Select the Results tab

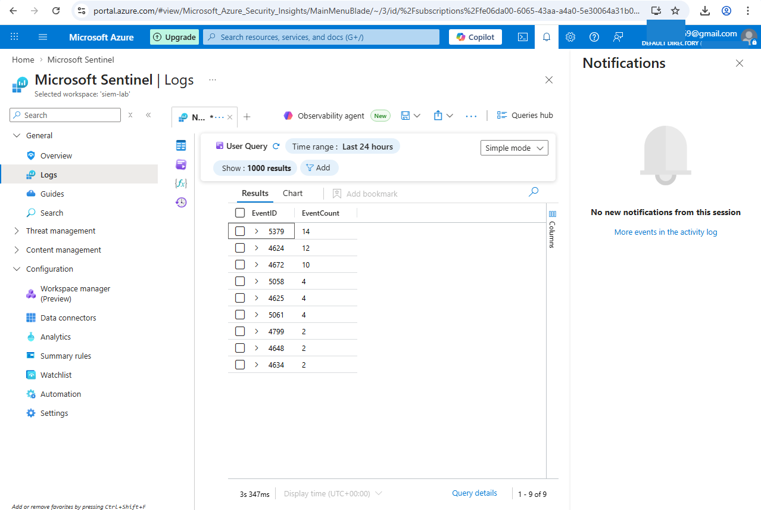[255, 193]
